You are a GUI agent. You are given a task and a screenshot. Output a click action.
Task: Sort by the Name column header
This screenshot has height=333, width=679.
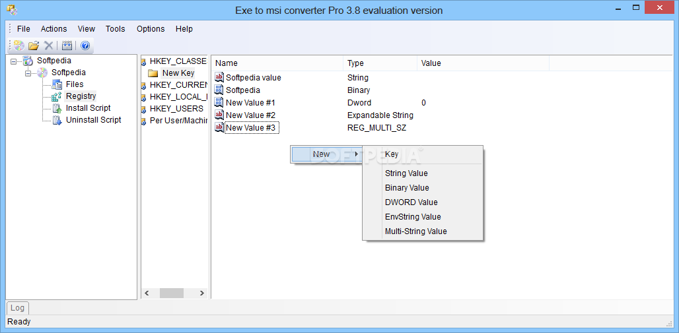pos(279,63)
